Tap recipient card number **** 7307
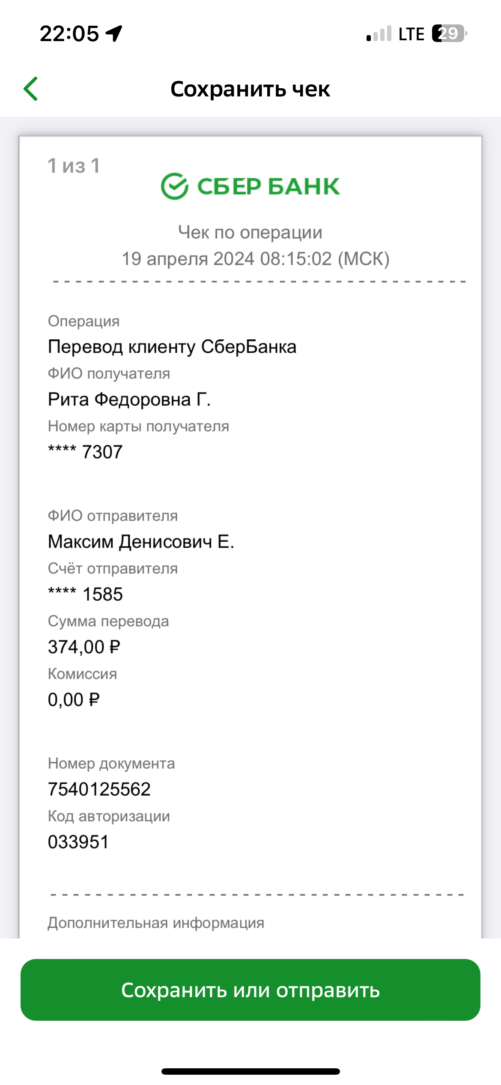The image size is (501, 1085). point(85,452)
